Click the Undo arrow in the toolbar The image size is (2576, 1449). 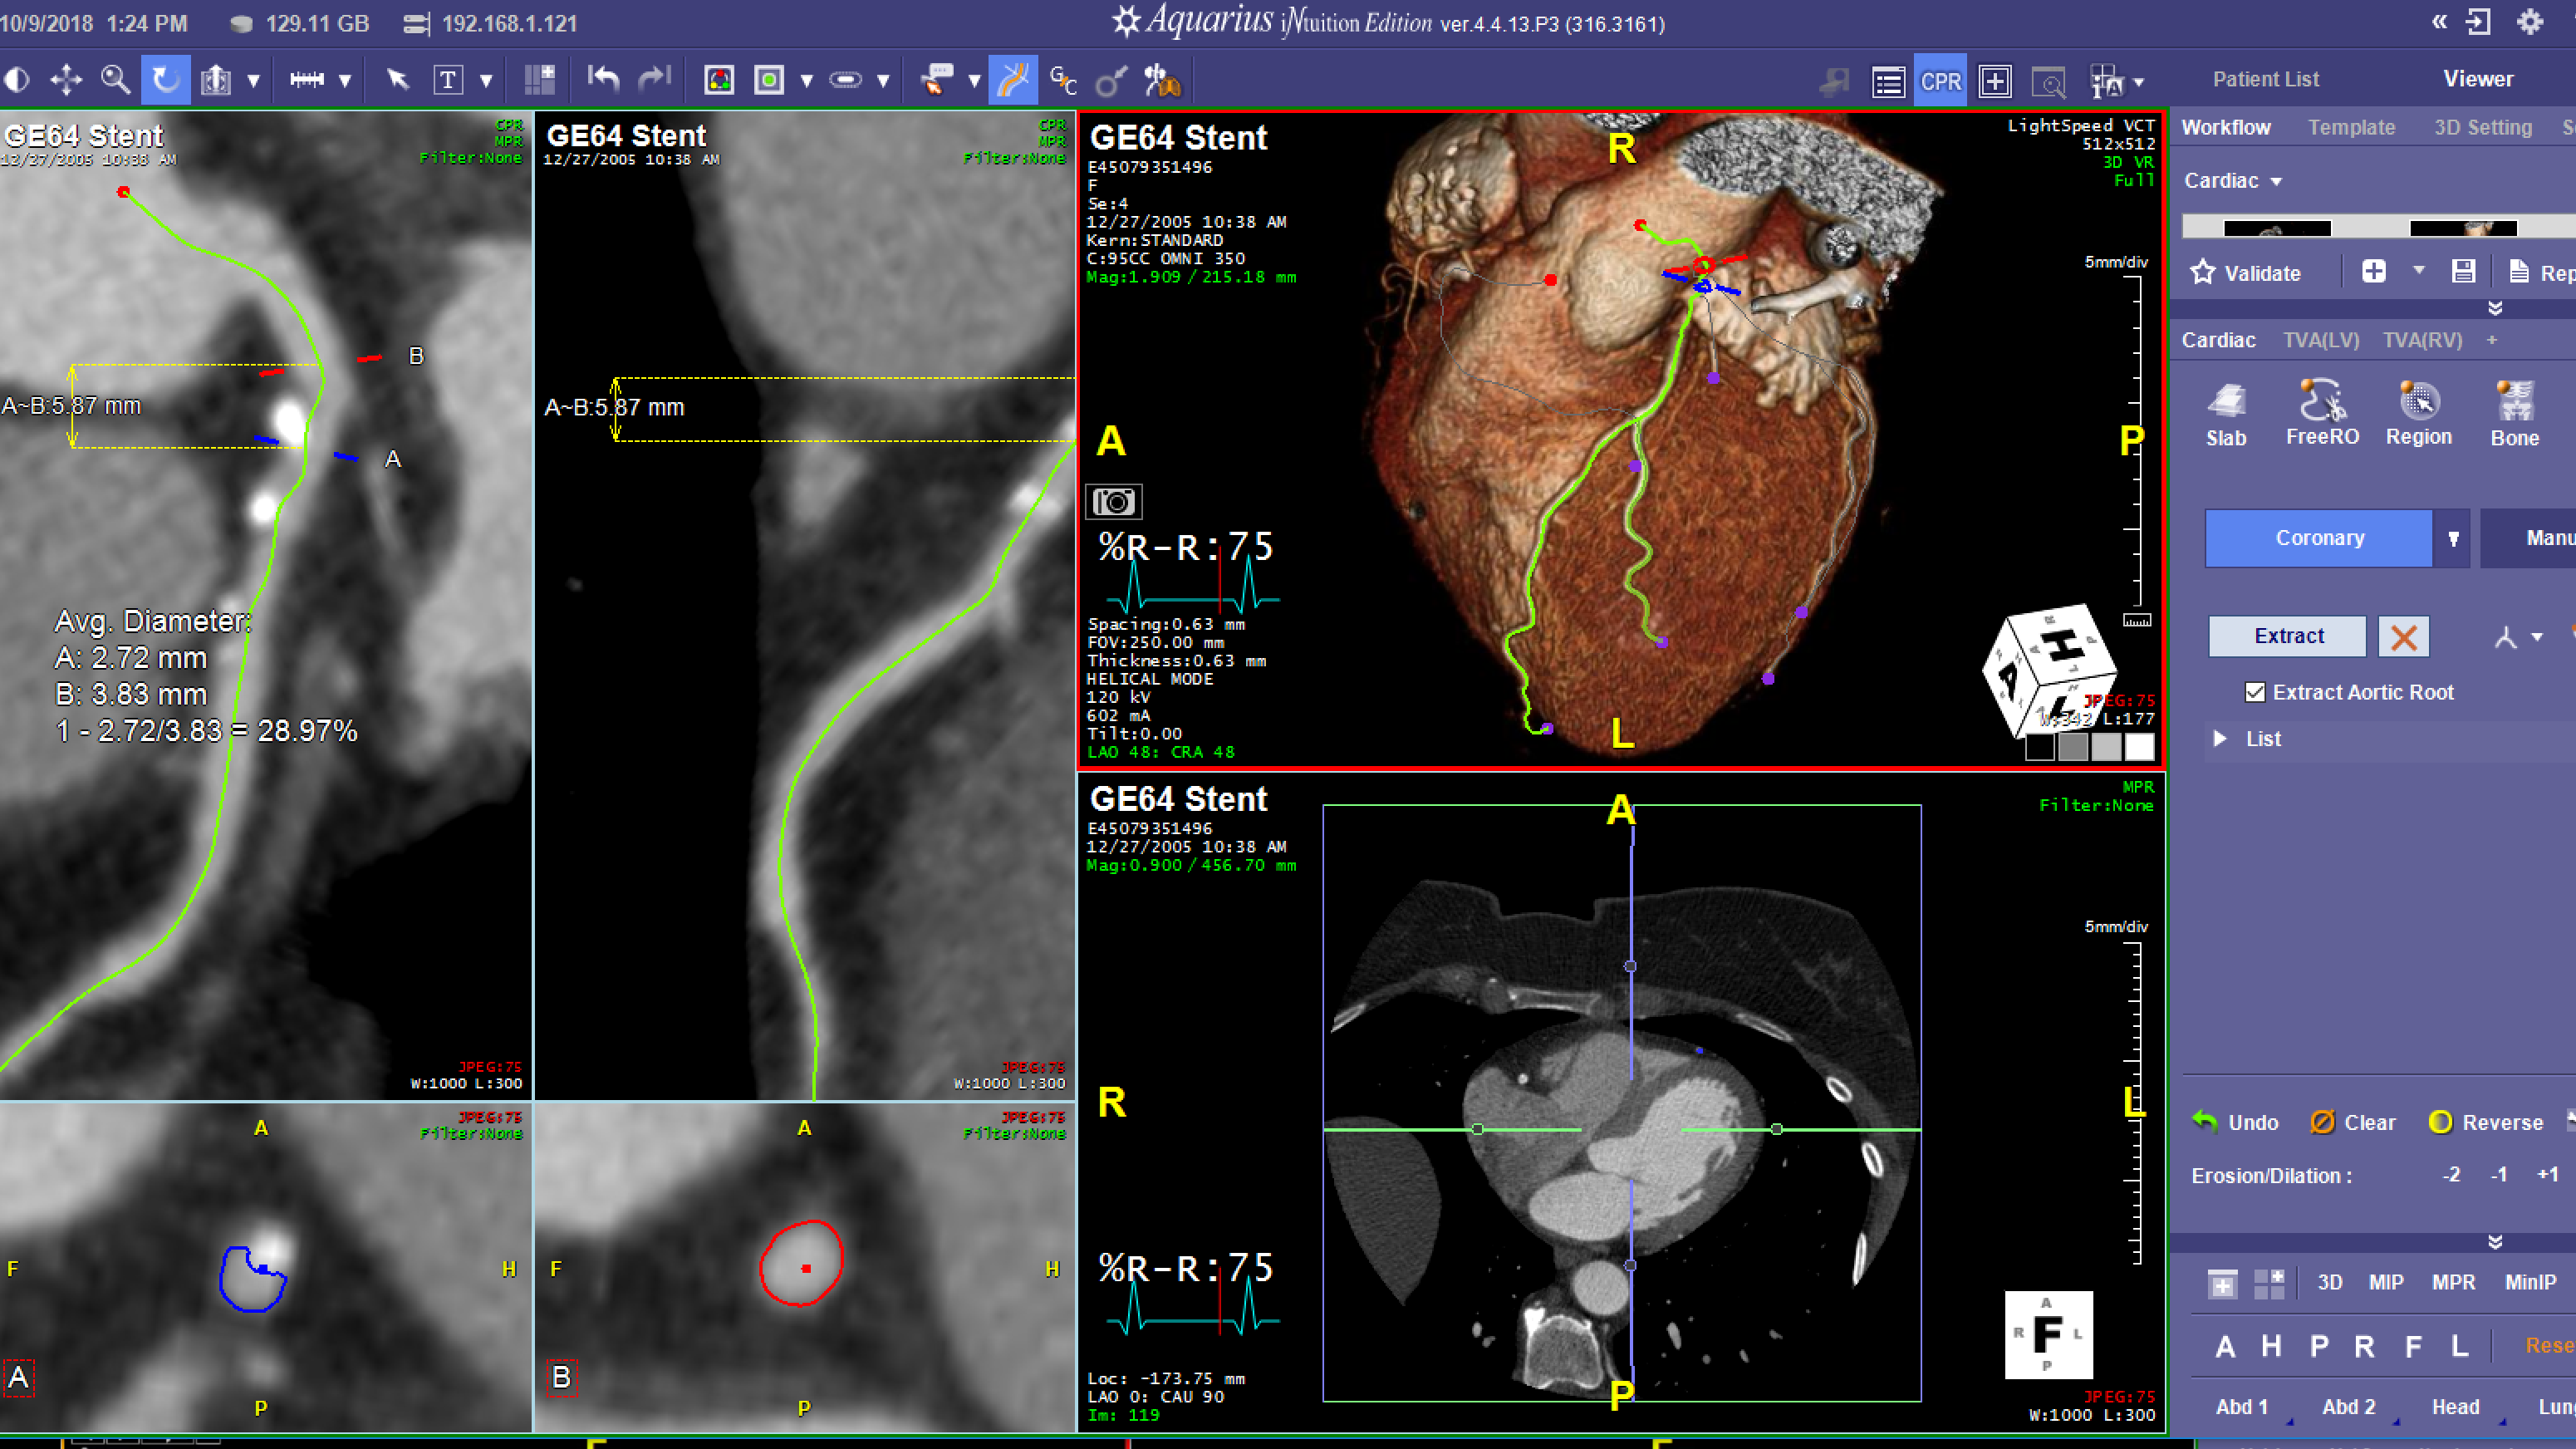pyautogui.click(x=604, y=79)
